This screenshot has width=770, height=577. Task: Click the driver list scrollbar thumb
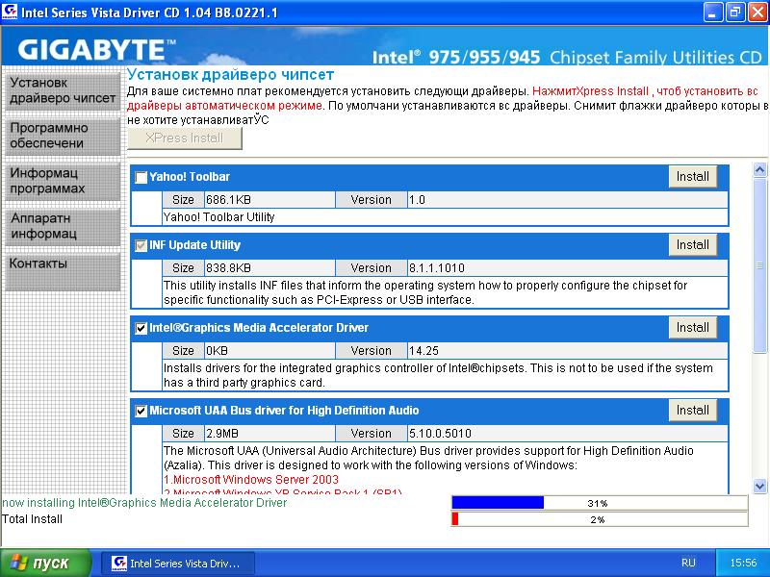coord(759,265)
